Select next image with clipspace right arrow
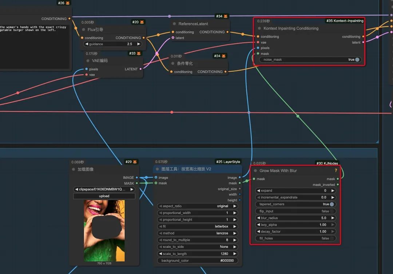 (x=132, y=189)
